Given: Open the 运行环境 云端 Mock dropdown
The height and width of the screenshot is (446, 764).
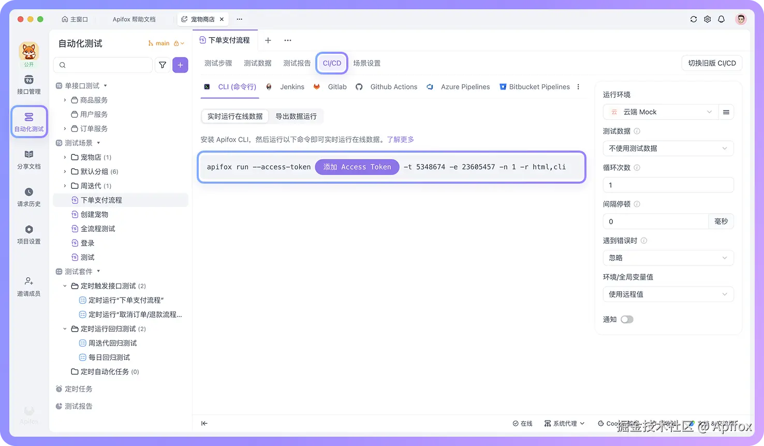Looking at the screenshot, I should (660, 112).
